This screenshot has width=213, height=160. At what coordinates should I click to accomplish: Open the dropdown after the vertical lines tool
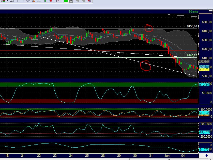tap(23, 1)
